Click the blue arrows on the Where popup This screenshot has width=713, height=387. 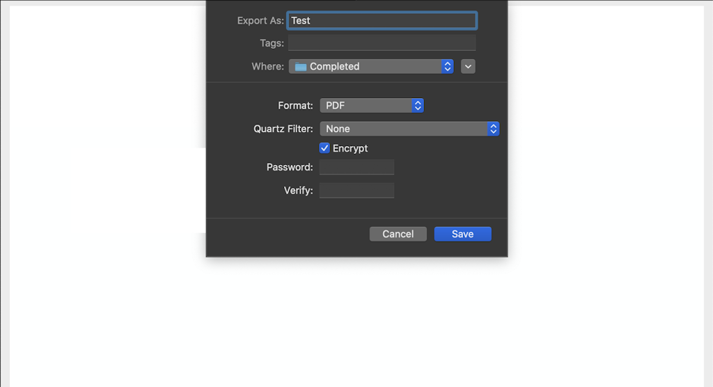[x=448, y=67]
